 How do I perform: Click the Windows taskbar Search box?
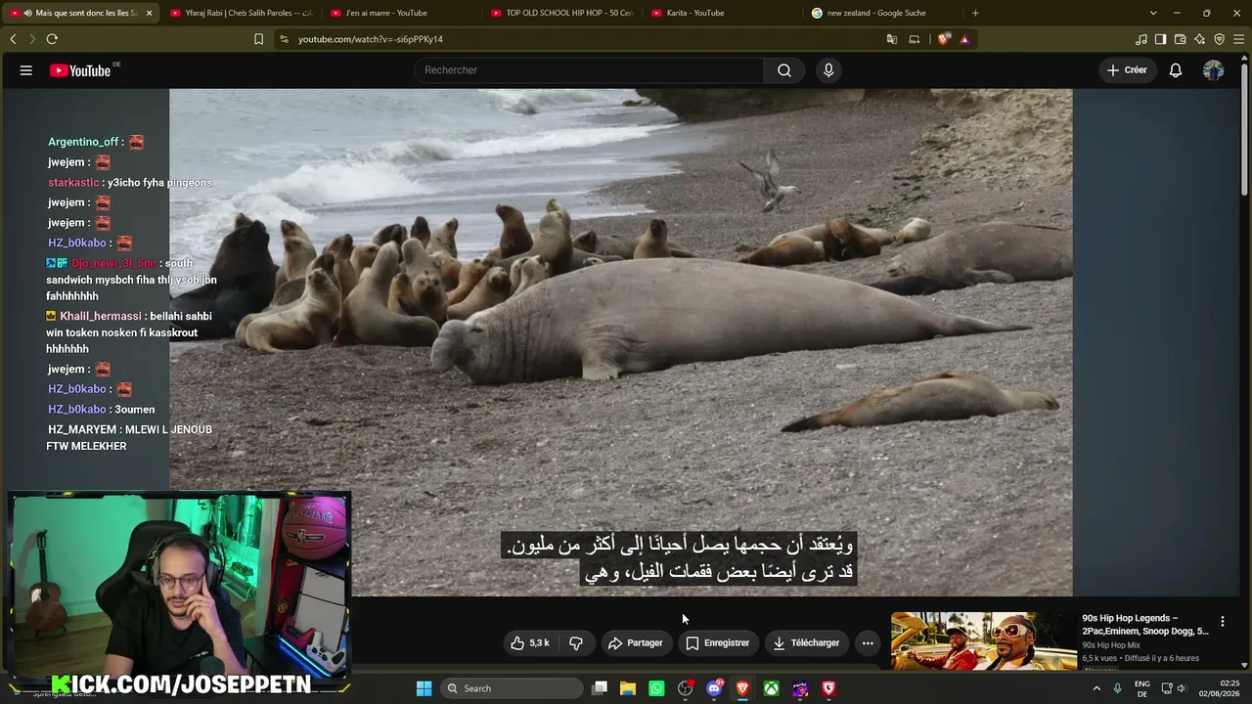512,688
